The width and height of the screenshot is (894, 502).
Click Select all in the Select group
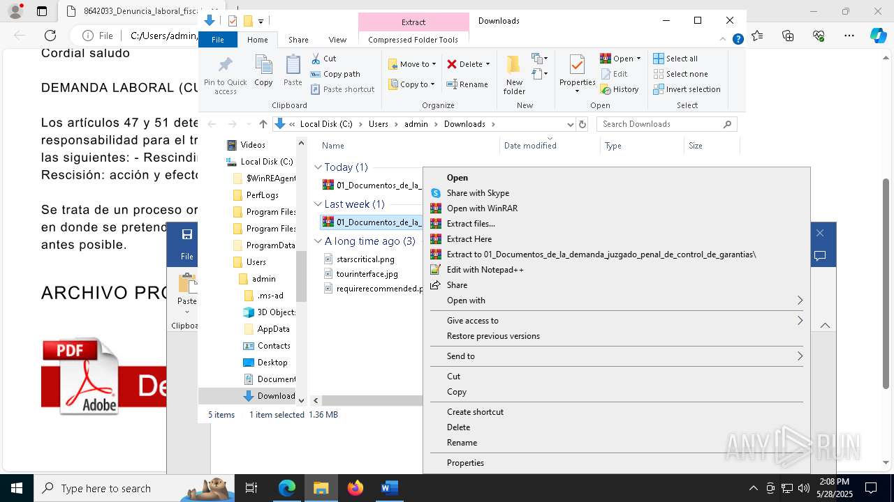[x=675, y=59]
